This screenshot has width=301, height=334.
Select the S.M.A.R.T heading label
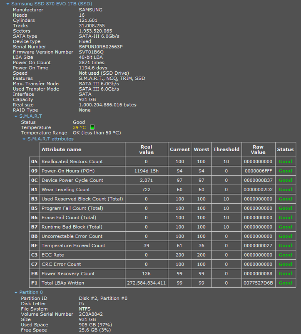[30, 116]
